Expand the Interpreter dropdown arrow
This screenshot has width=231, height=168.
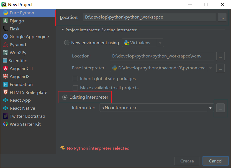tap(211, 108)
